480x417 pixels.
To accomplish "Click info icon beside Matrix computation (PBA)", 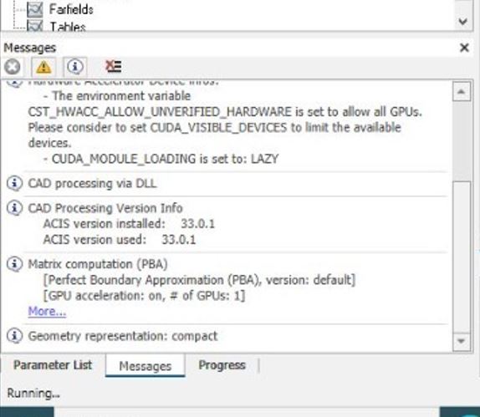I will pos(14,264).
